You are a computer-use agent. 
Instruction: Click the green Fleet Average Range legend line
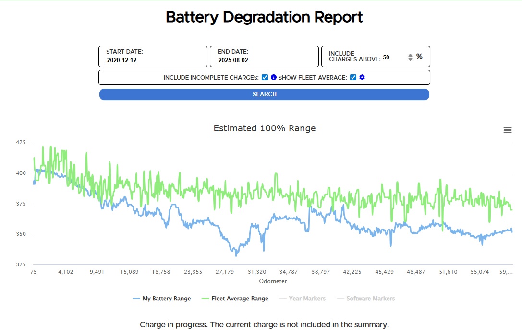(206, 299)
